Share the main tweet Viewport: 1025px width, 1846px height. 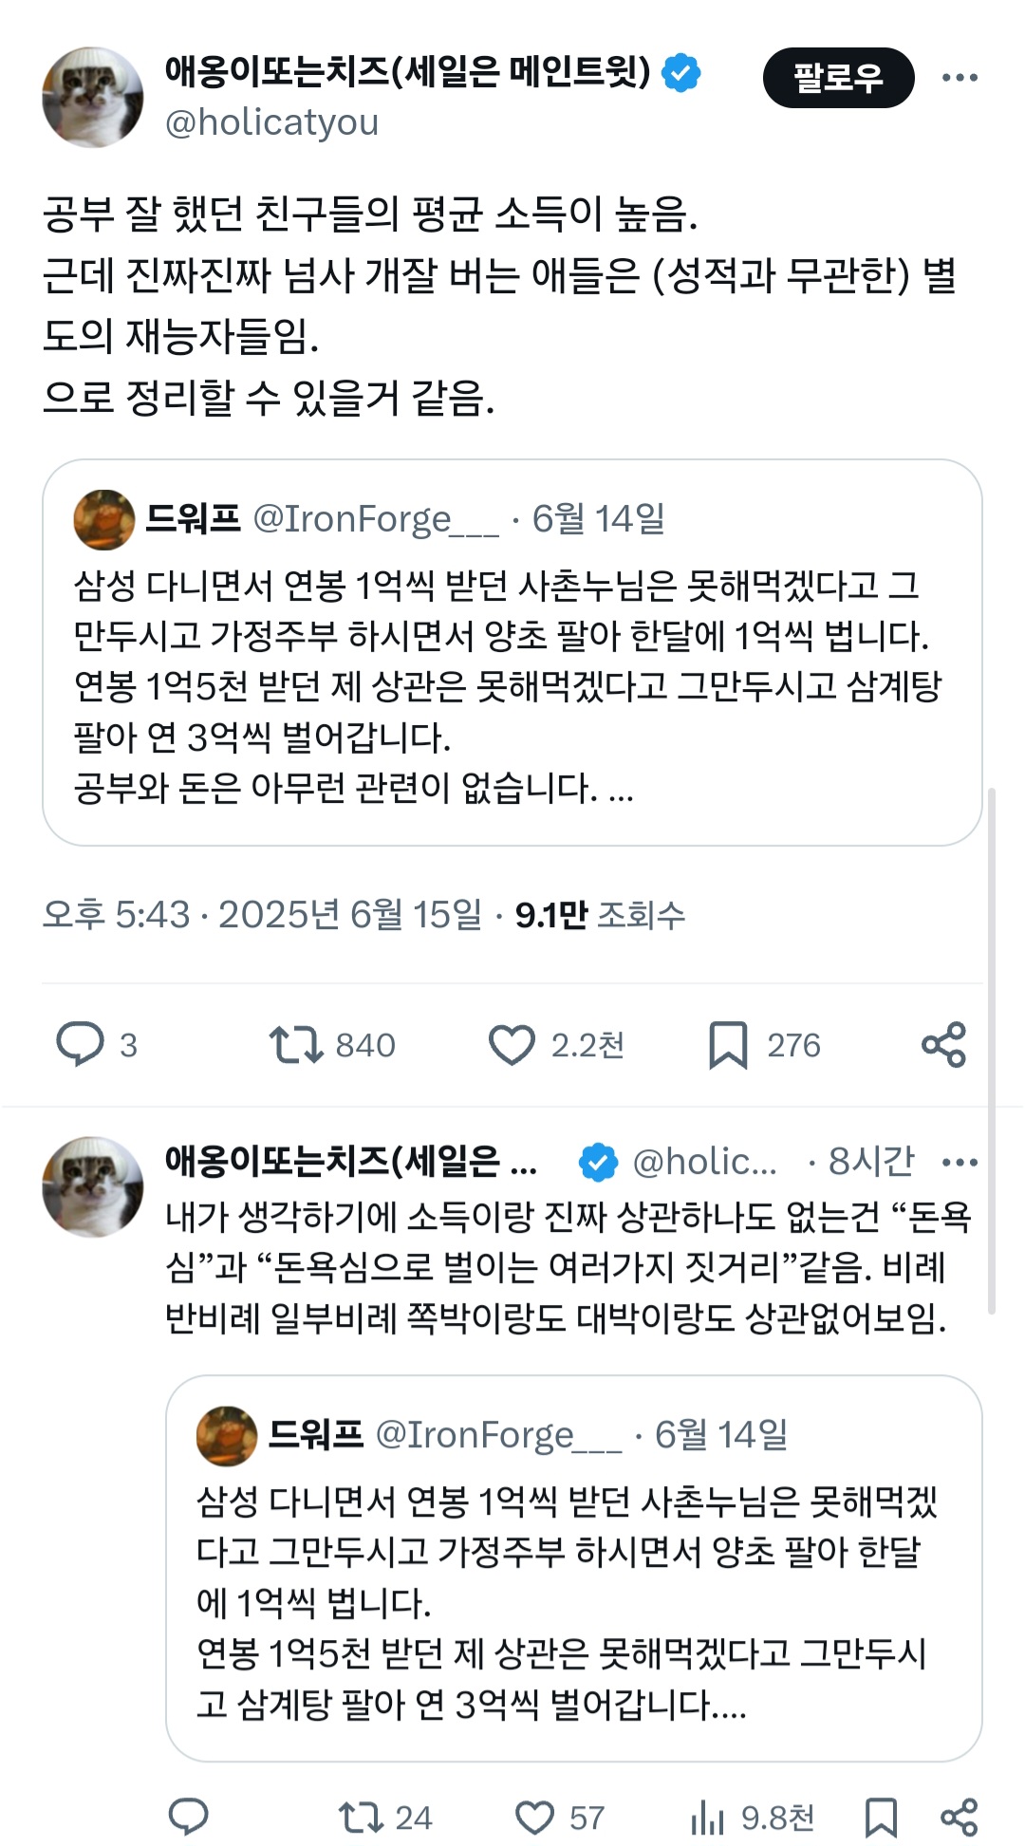point(943,1044)
